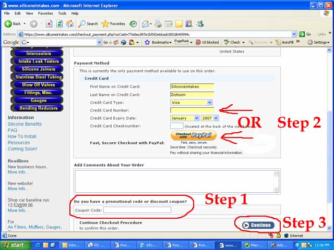The height and width of the screenshot is (250, 334).
Task: Open Blow Off Valves category
Action: pyautogui.click(x=38, y=85)
